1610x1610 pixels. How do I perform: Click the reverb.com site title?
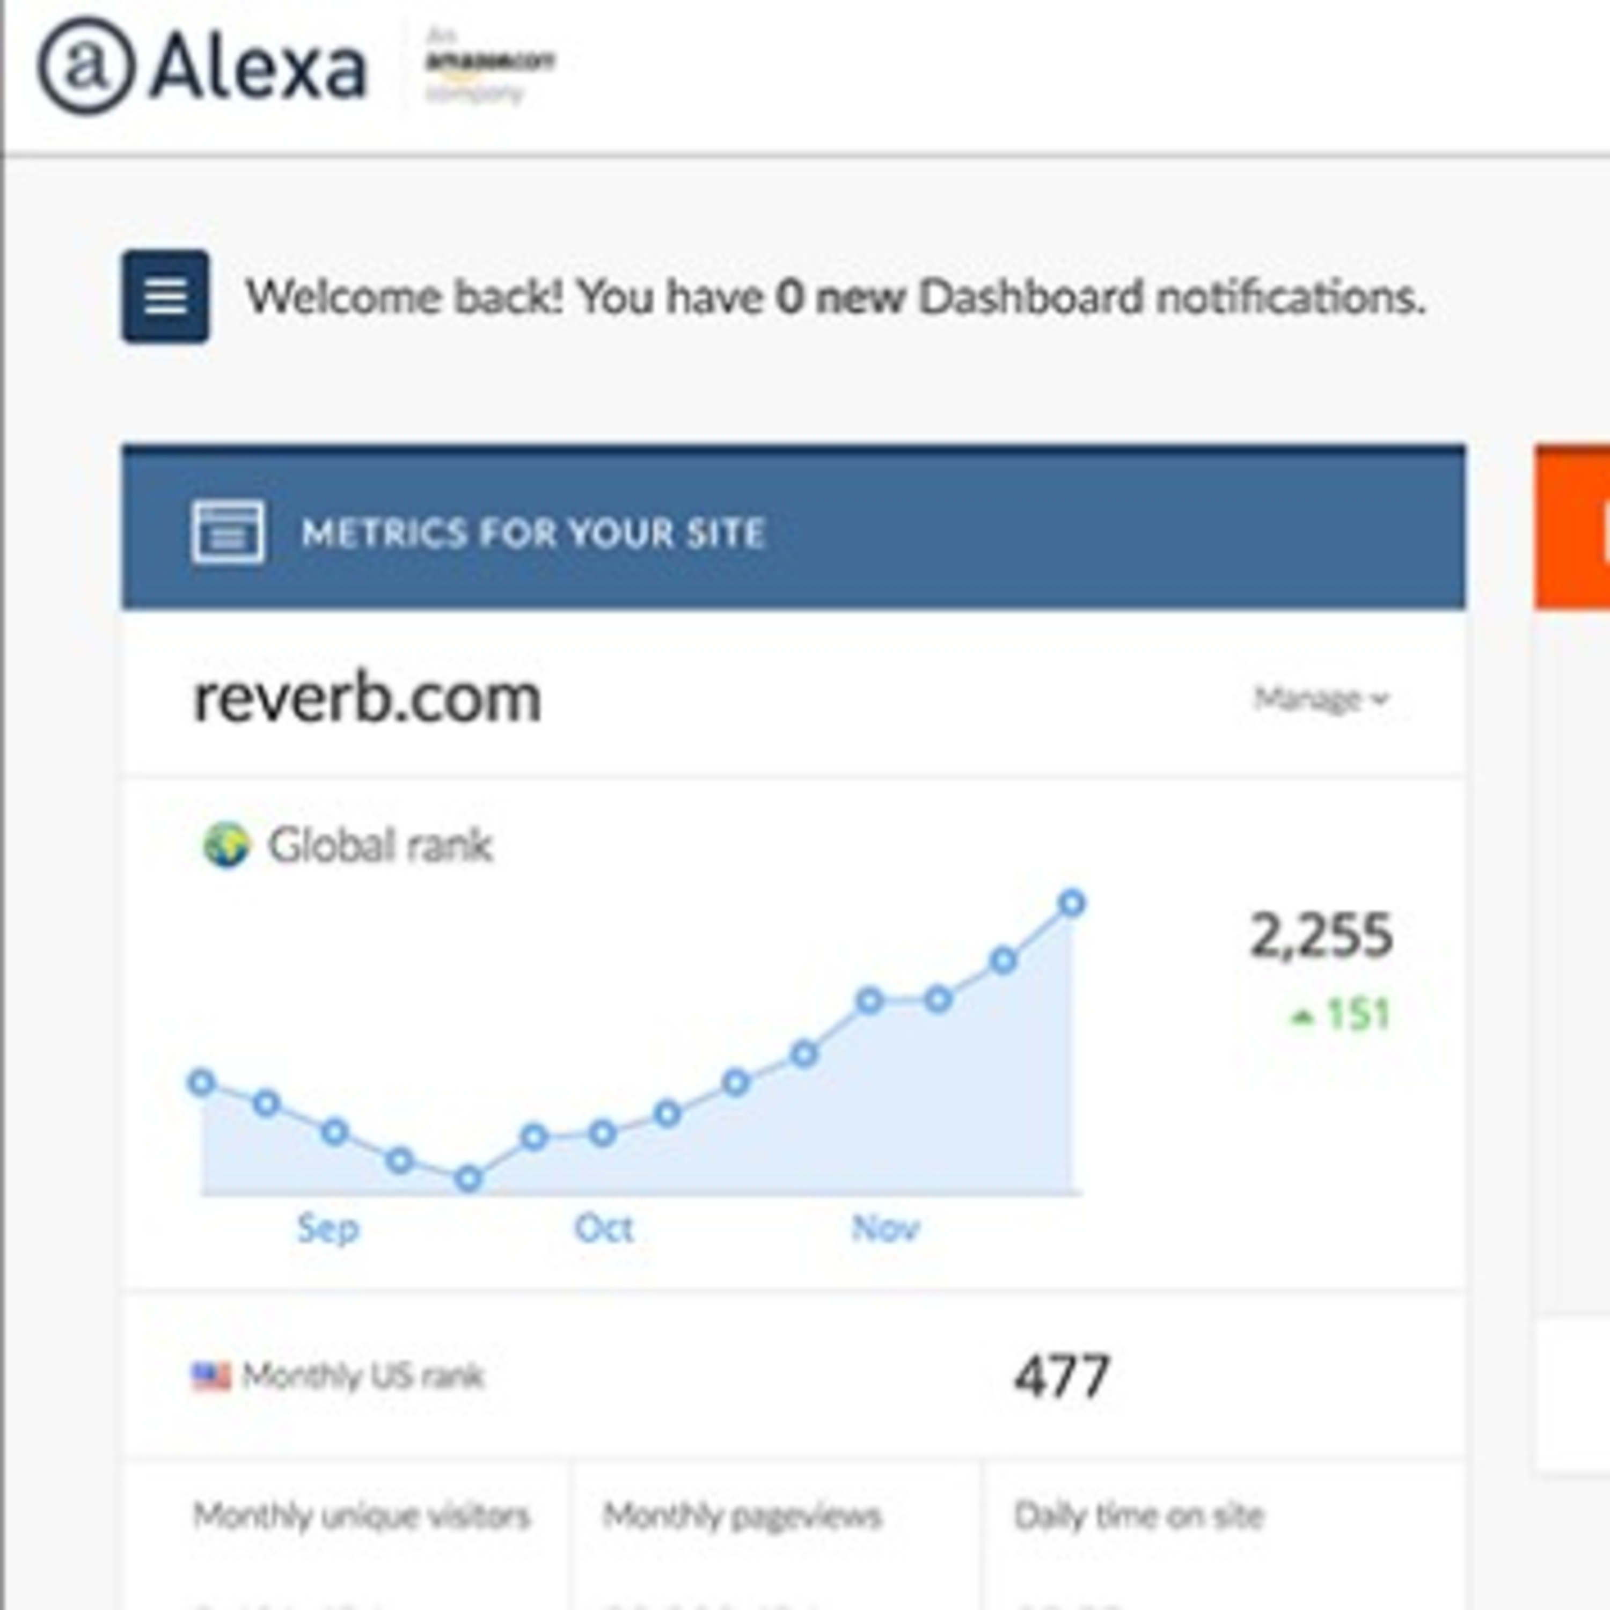(367, 698)
